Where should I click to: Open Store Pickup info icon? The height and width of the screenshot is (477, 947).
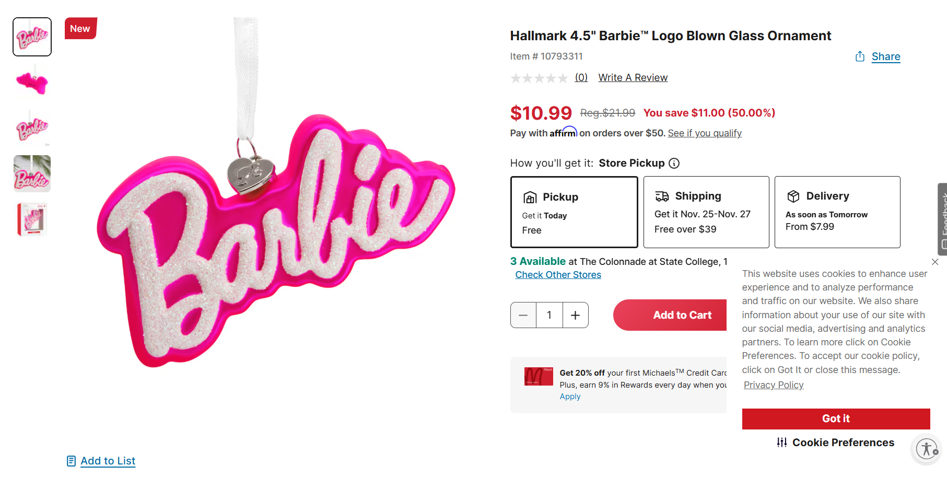[674, 164]
